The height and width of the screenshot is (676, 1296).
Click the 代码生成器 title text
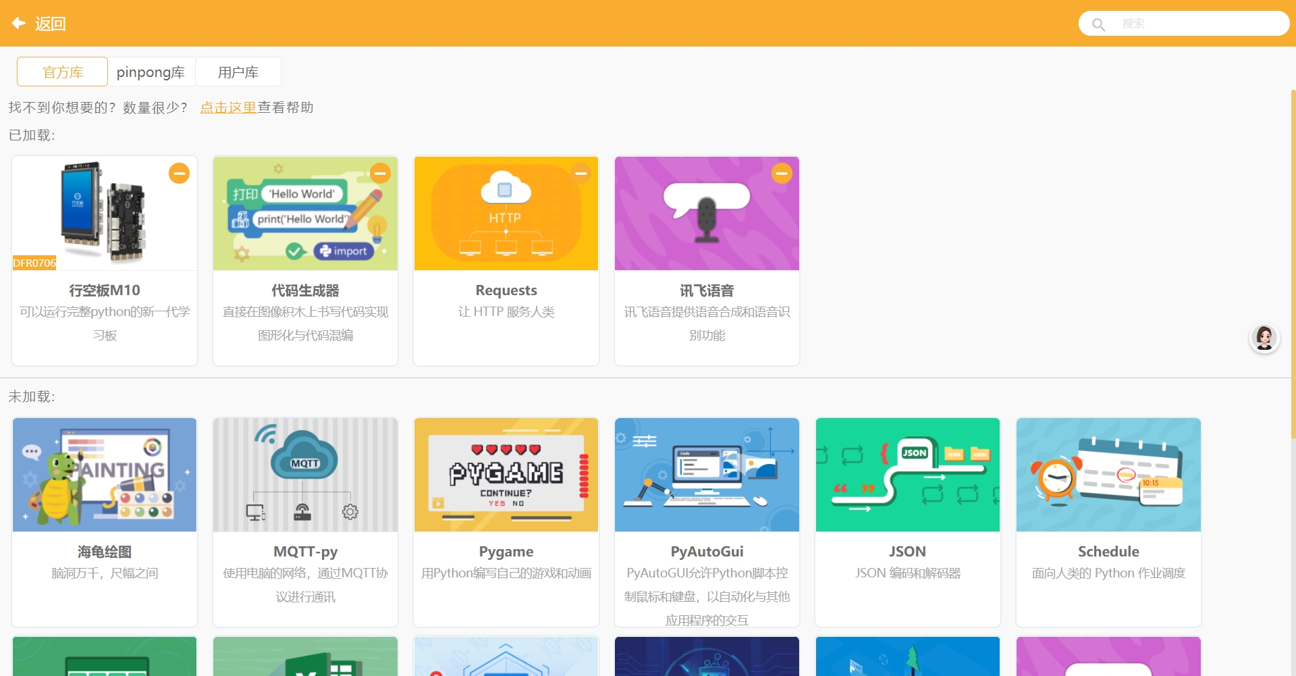pos(305,290)
